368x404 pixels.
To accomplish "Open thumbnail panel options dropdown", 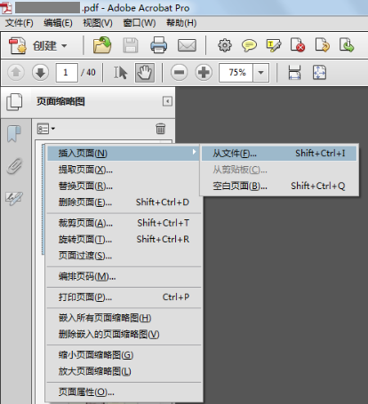I will pos(45,129).
